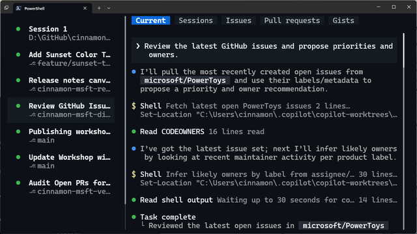Viewport: 417px width, 234px height.
Task: Expand the prompt chevron beside Review the latest
Action: pos(137,46)
